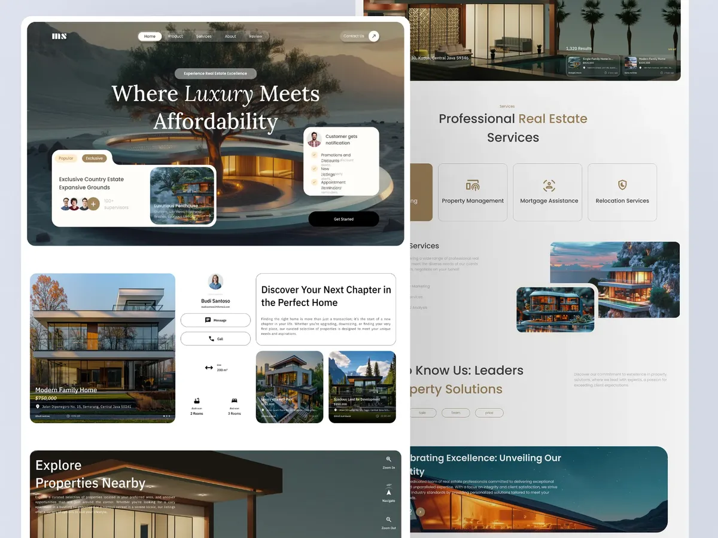The image size is (718, 538).
Task: Open the Review nav item
Action: point(255,36)
